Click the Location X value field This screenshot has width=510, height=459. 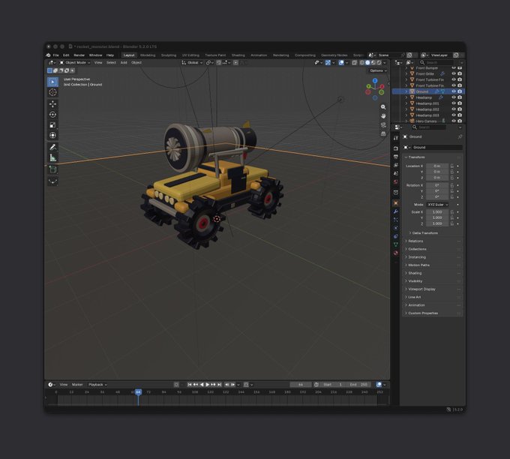(x=437, y=166)
